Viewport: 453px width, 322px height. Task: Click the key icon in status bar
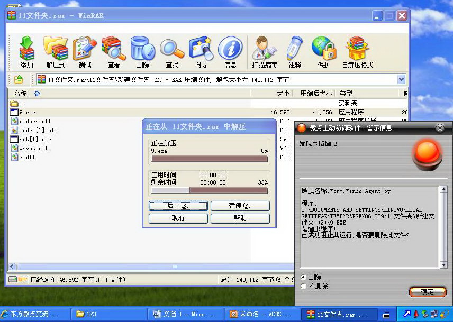pyautogui.click(x=23, y=279)
